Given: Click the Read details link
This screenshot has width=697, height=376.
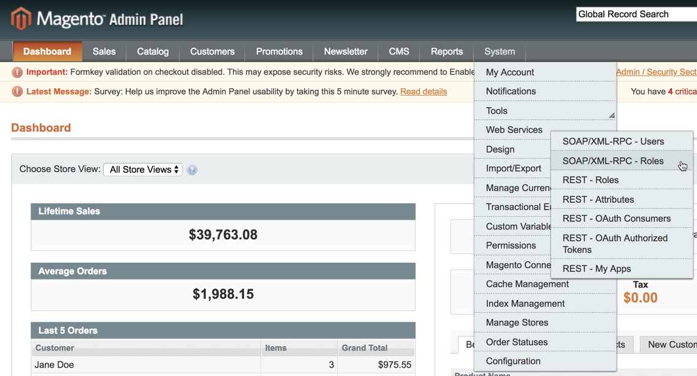Looking at the screenshot, I should point(424,91).
